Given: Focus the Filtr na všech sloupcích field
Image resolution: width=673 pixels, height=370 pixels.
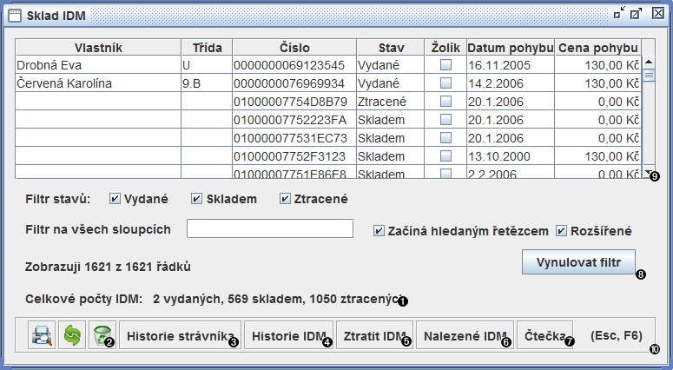Looking at the screenshot, I should click(x=270, y=228).
